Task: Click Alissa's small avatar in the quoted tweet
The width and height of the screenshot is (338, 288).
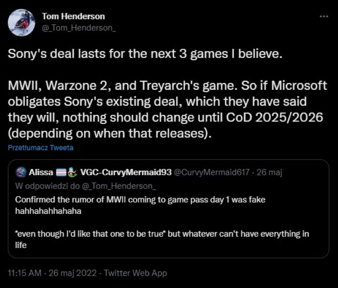Action: point(21,173)
